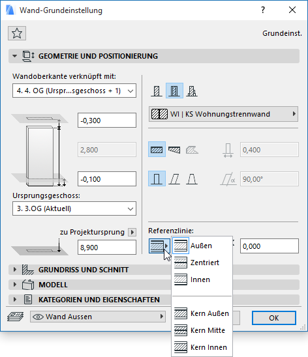Click the elevation field 8,900

[x=107, y=248]
